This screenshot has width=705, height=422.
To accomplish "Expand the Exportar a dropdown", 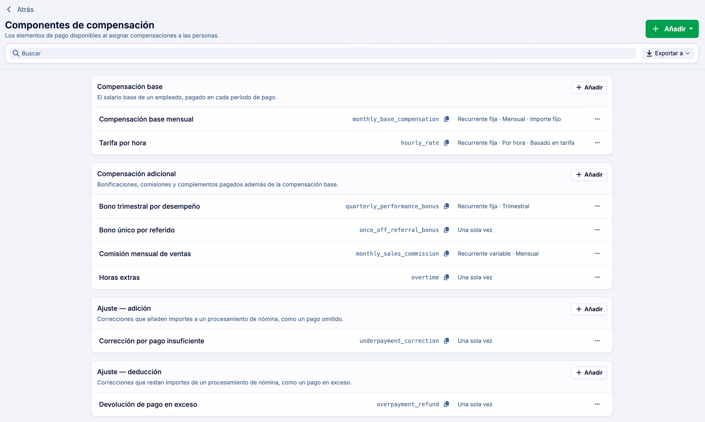I will (x=668, y=53).
